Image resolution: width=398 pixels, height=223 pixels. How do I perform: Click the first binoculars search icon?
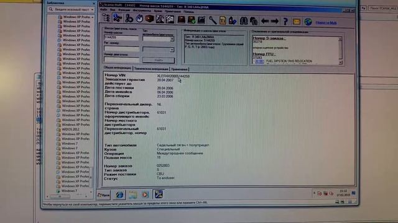point(244,20)
